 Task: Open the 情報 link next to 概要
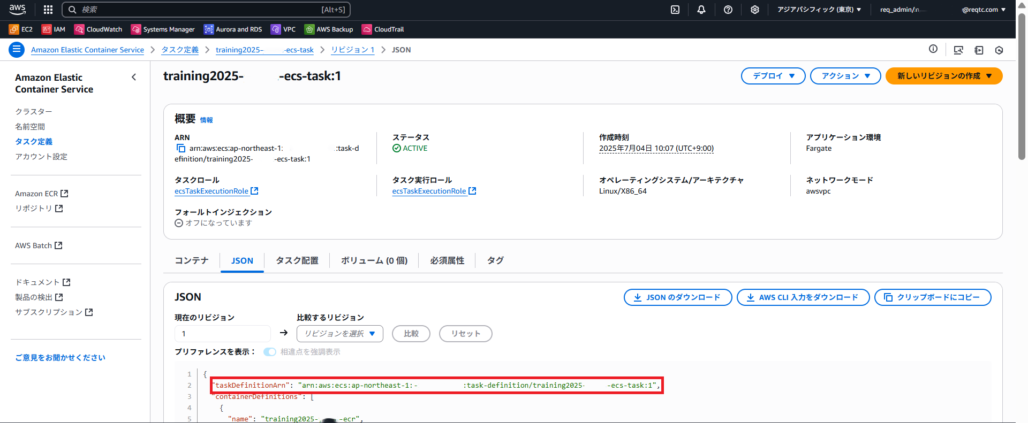207,120
